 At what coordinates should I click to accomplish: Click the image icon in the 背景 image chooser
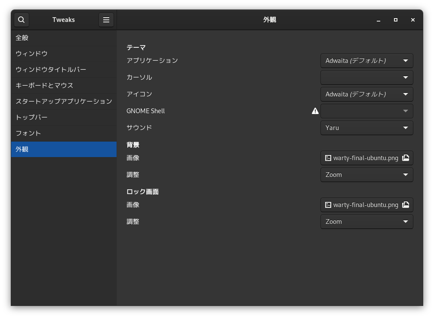[328, 158]
